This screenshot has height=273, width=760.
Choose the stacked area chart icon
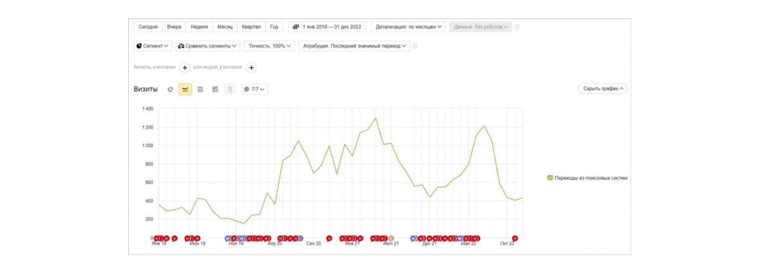tap(200, 89)
